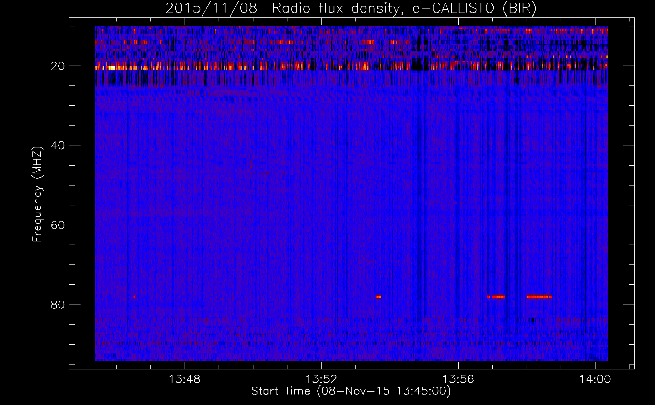The height and width of the screenshot is (405, 655).
Task: Click the longest red burst near 80 MHz
Action: pyautogui.click(x=539, y=296)
